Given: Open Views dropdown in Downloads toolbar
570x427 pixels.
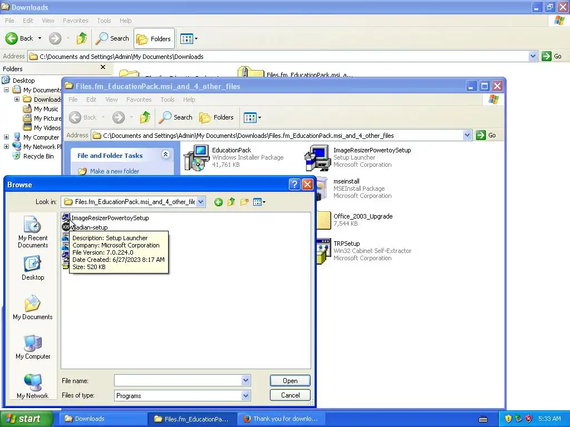Looking at the screenshot, I should (189, 38).
